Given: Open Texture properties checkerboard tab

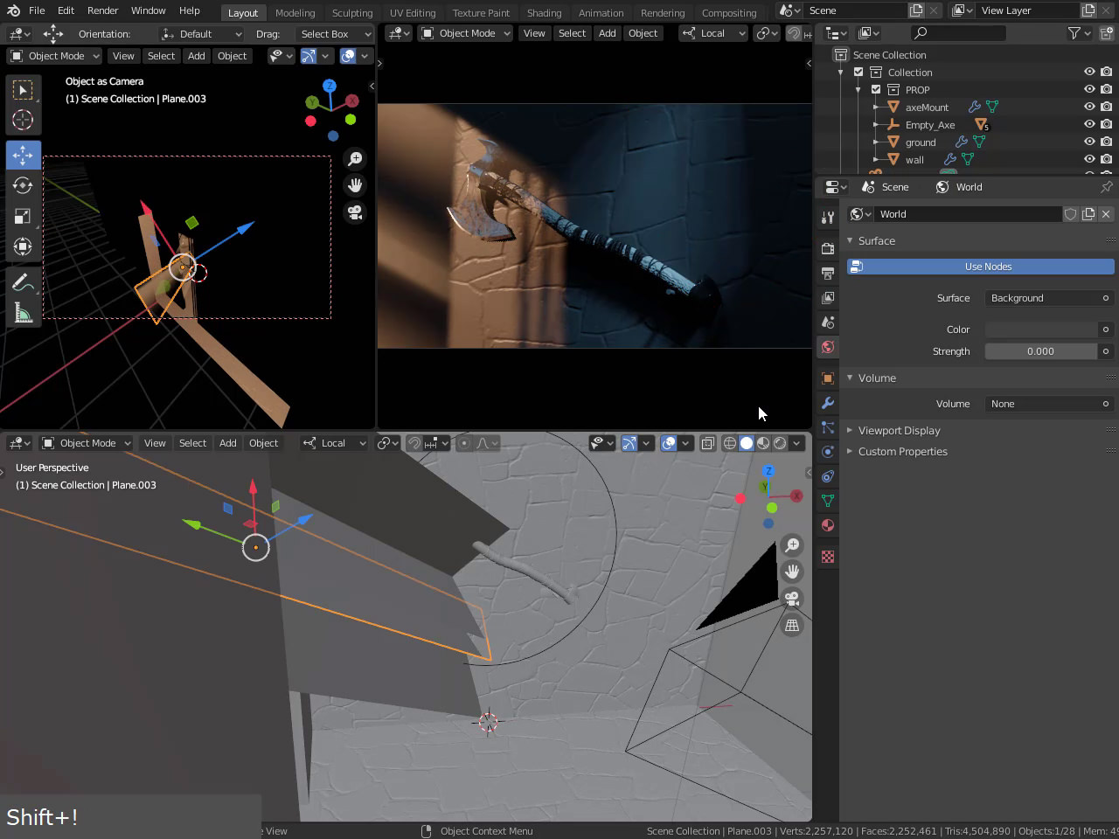Looking at the screenshot, I should [827, 557].
